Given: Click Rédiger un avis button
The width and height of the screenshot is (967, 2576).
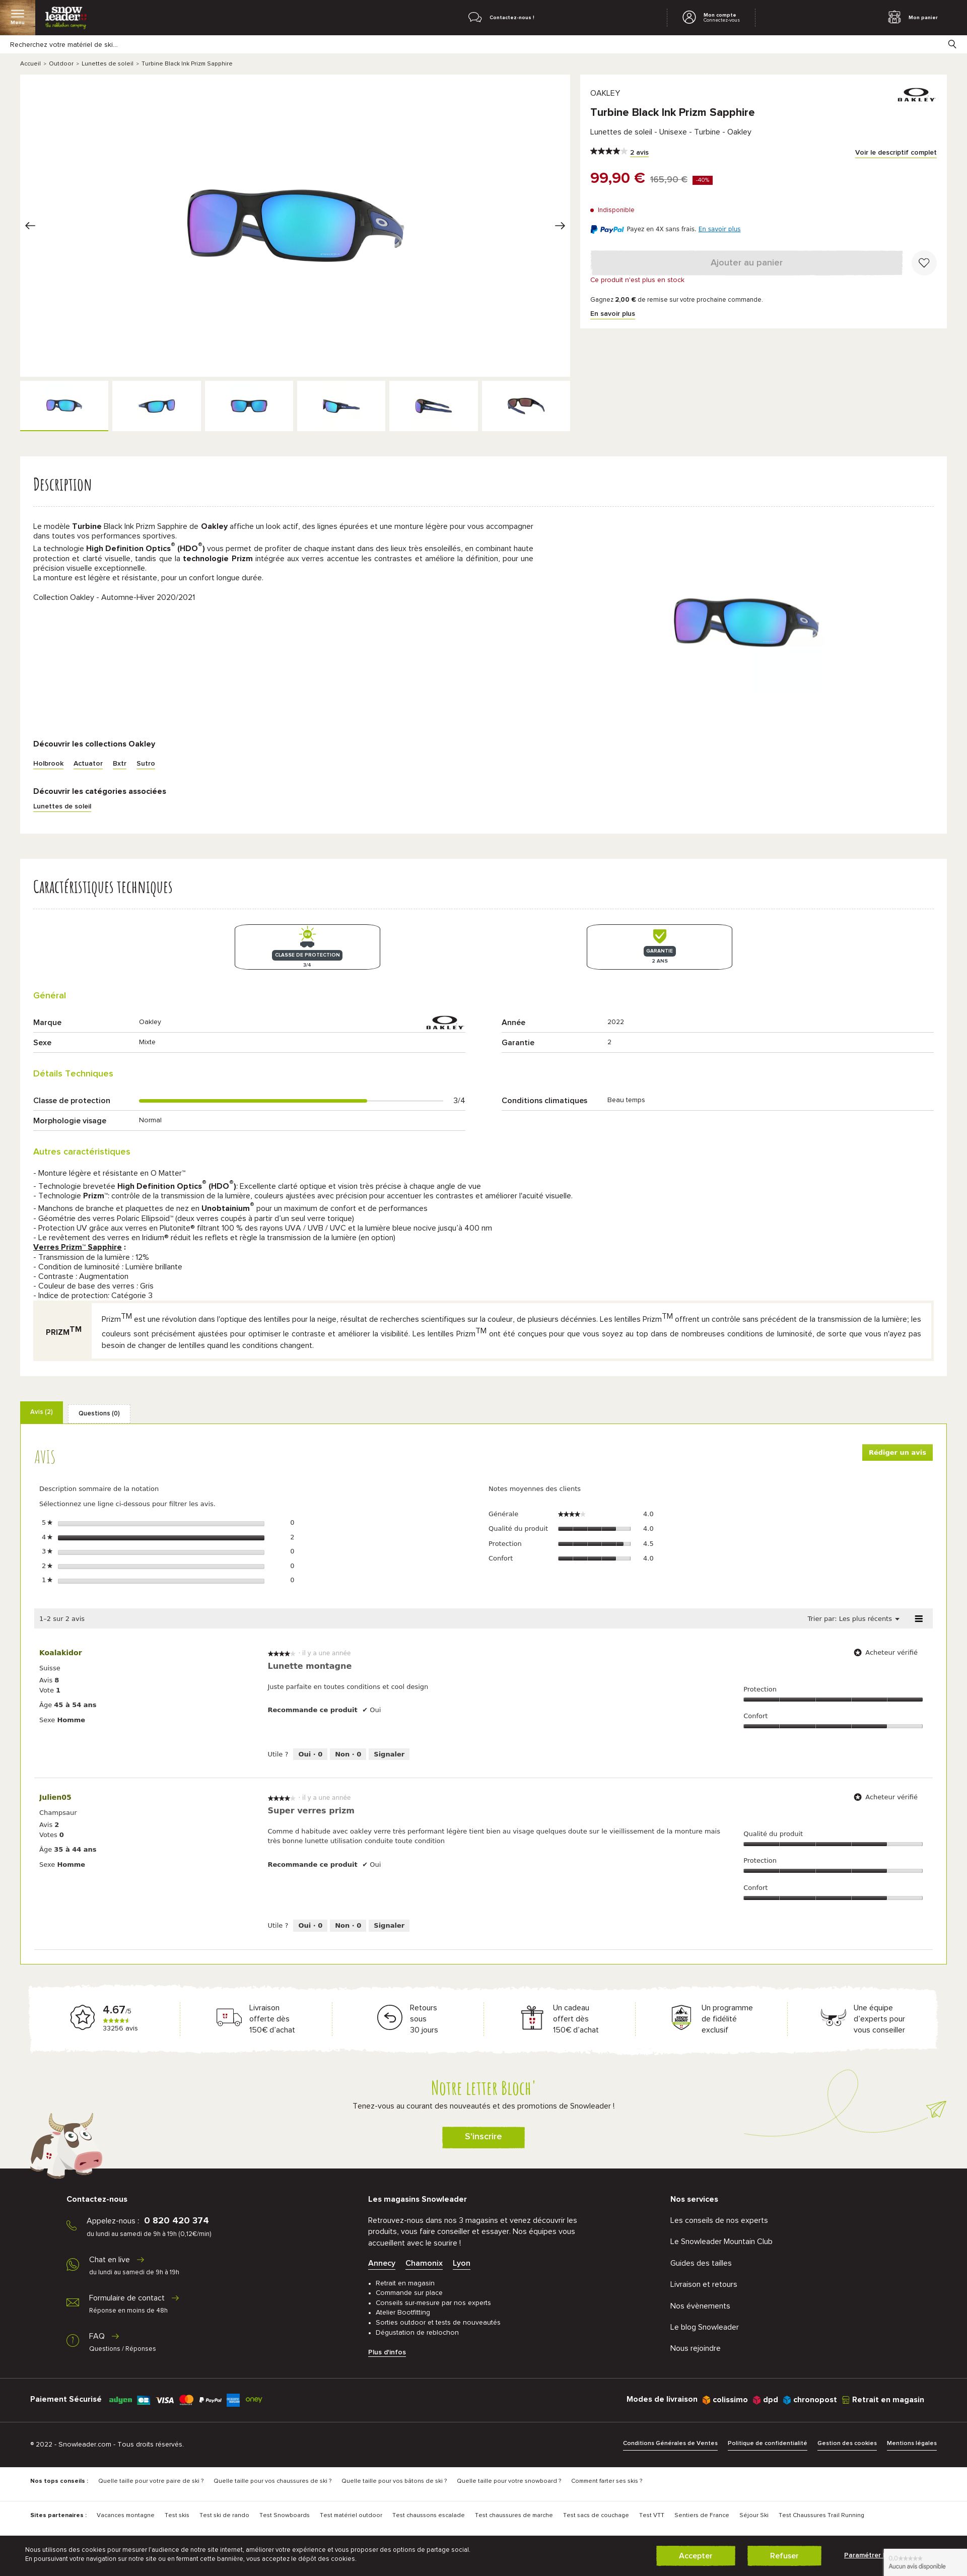Looking at the screenshot, I should (x=897, y=1452).
